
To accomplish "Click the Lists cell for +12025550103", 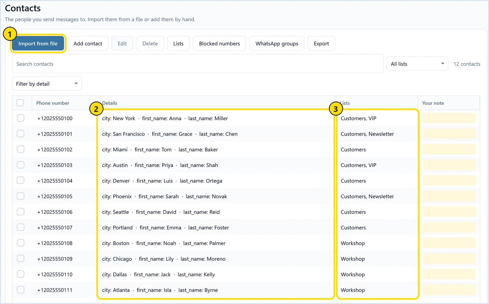I will click(x=359, y=165).
